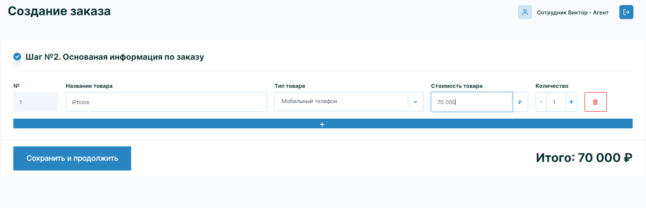The width and height of the screenshot is (646, 208).
Task: Decrease quantity with the minus button
Action: point(541,102)
